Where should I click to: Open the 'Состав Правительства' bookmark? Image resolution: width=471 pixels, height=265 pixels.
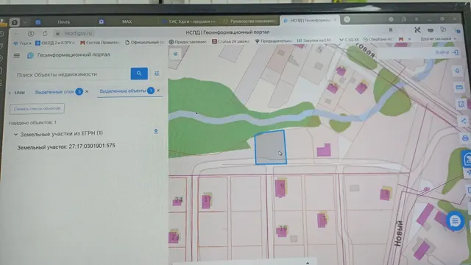[100, 43]
